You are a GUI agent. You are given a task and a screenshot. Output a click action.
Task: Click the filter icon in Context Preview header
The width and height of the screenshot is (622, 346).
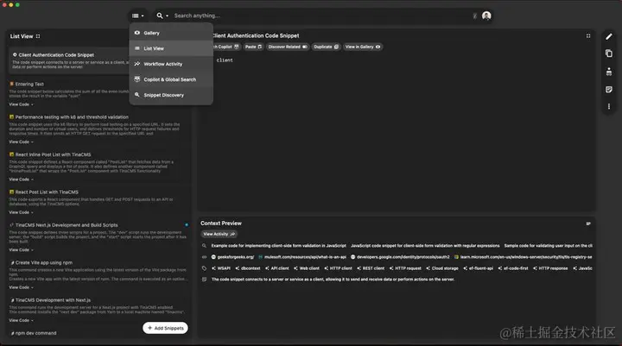pos(588,224)
